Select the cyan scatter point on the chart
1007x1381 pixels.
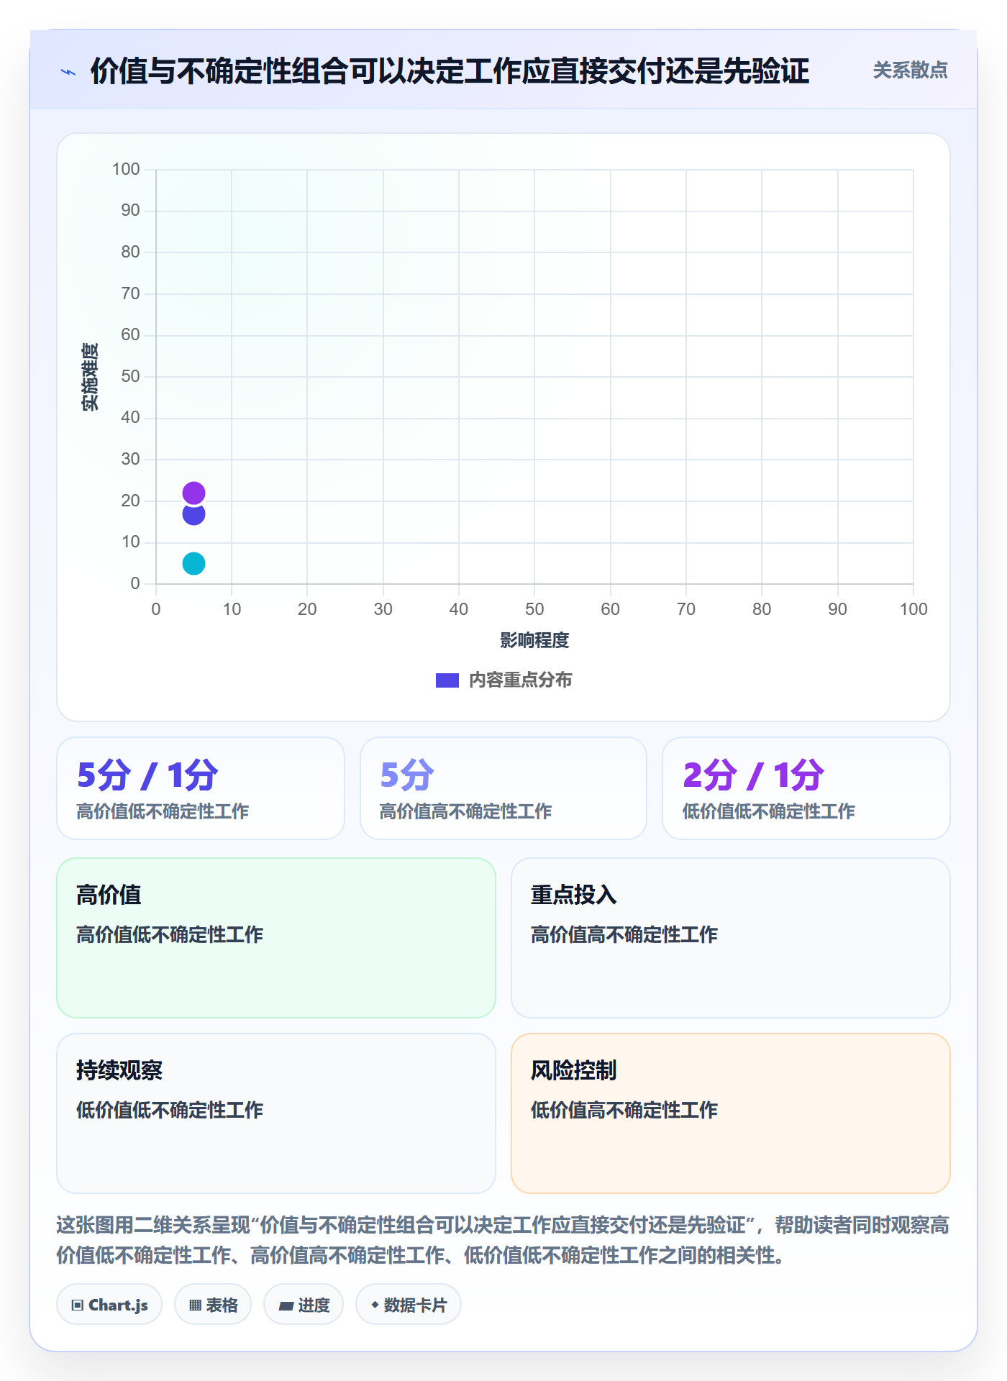[193, 563]
